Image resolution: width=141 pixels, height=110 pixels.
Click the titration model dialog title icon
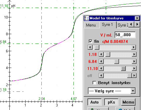[x=87, y=18]
